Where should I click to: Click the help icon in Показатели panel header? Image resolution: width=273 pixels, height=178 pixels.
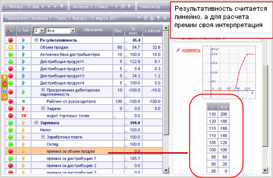(158, 18)
